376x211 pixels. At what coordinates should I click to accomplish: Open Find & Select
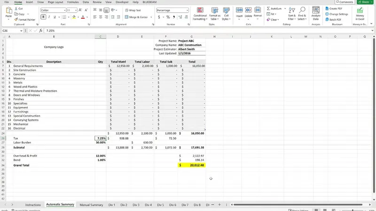pos(302,14)
